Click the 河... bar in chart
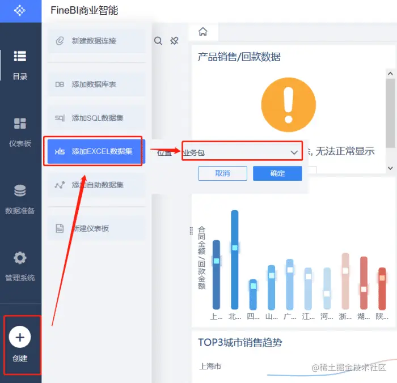The image size is (397, 383). coord(327,288)
